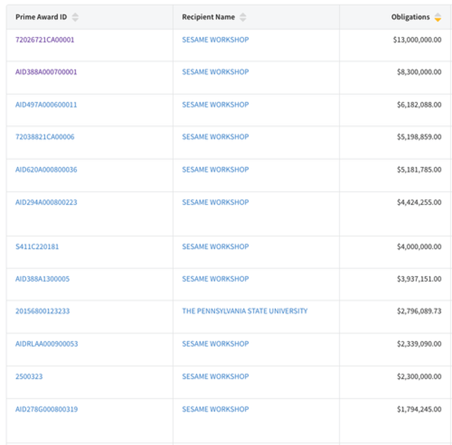View award AID278G000800319
Screen dimensions: 452x445
46,409
